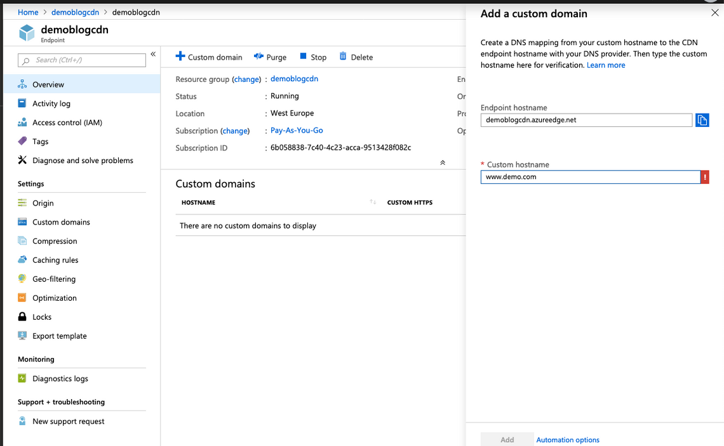The width and height of the screenshot is (724, 446).
Task: Open the Pay-As-You-Go subscription link
Action: 297,130
